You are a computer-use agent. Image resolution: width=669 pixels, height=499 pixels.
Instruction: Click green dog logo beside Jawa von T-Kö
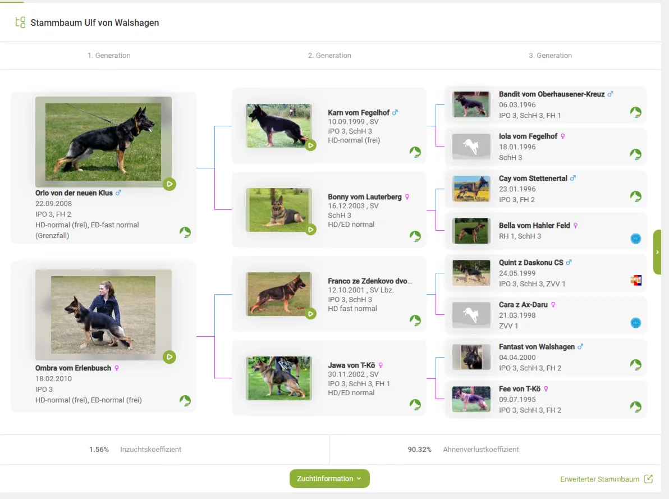[x=415, y=405]
